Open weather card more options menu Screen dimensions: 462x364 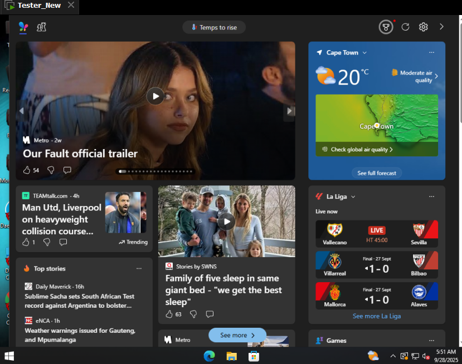(432, 52)
